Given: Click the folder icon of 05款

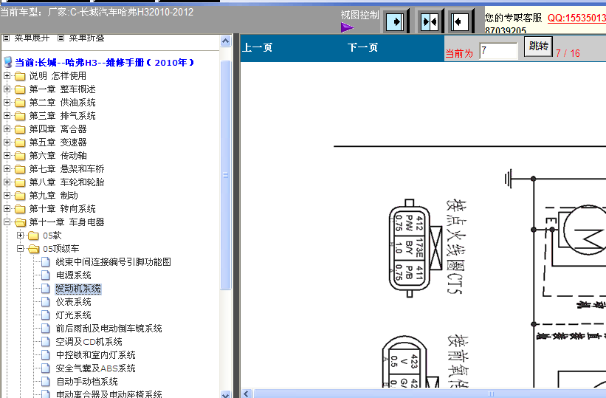Looking at the screenshot, I should pyautogui.click(x=34, y=235).
